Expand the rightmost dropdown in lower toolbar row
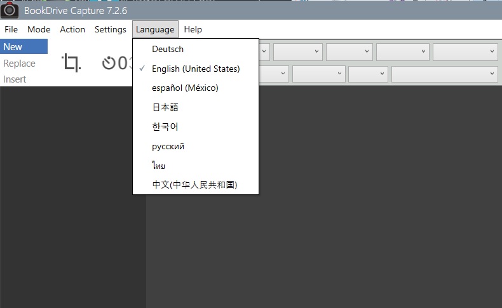This screenshot has width=502, height=308. click(x=445, y=73)
